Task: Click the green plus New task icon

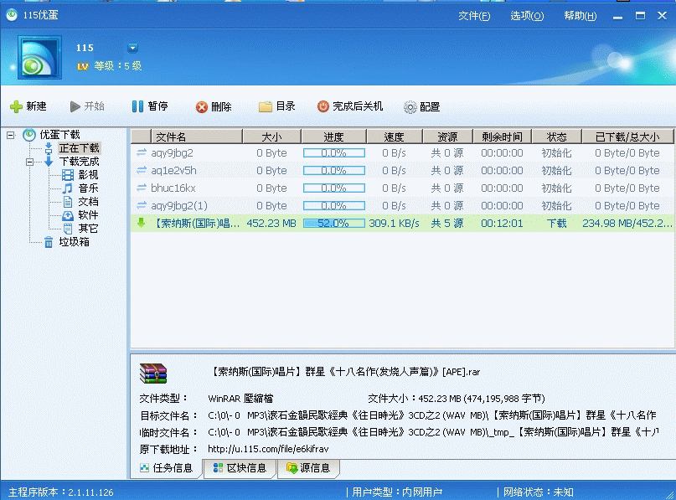Action: pos(16,106)
